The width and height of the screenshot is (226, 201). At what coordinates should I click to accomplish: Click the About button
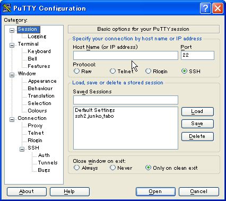click(27, 191)
